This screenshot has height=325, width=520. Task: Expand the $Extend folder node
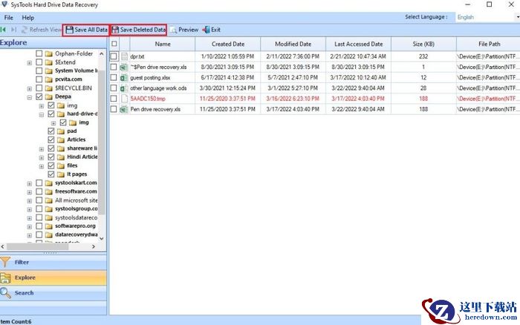tap(30, 62)
